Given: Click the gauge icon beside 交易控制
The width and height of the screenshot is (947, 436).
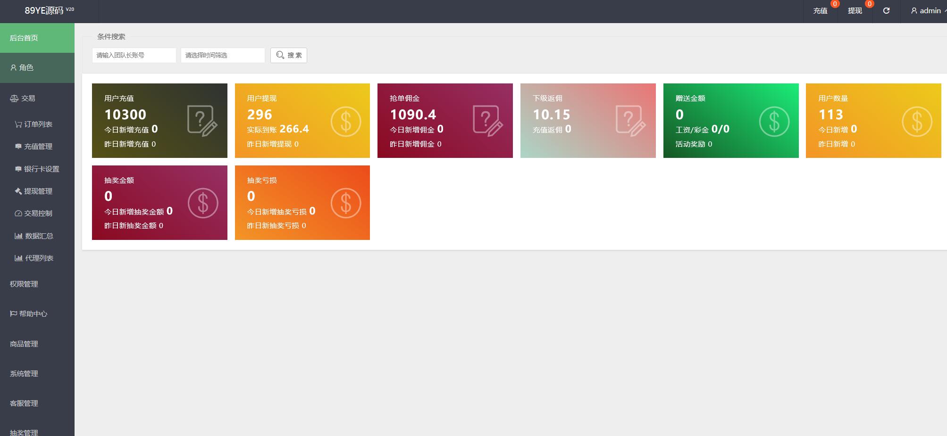Looking at the screenshot, I should coord(18,214).
